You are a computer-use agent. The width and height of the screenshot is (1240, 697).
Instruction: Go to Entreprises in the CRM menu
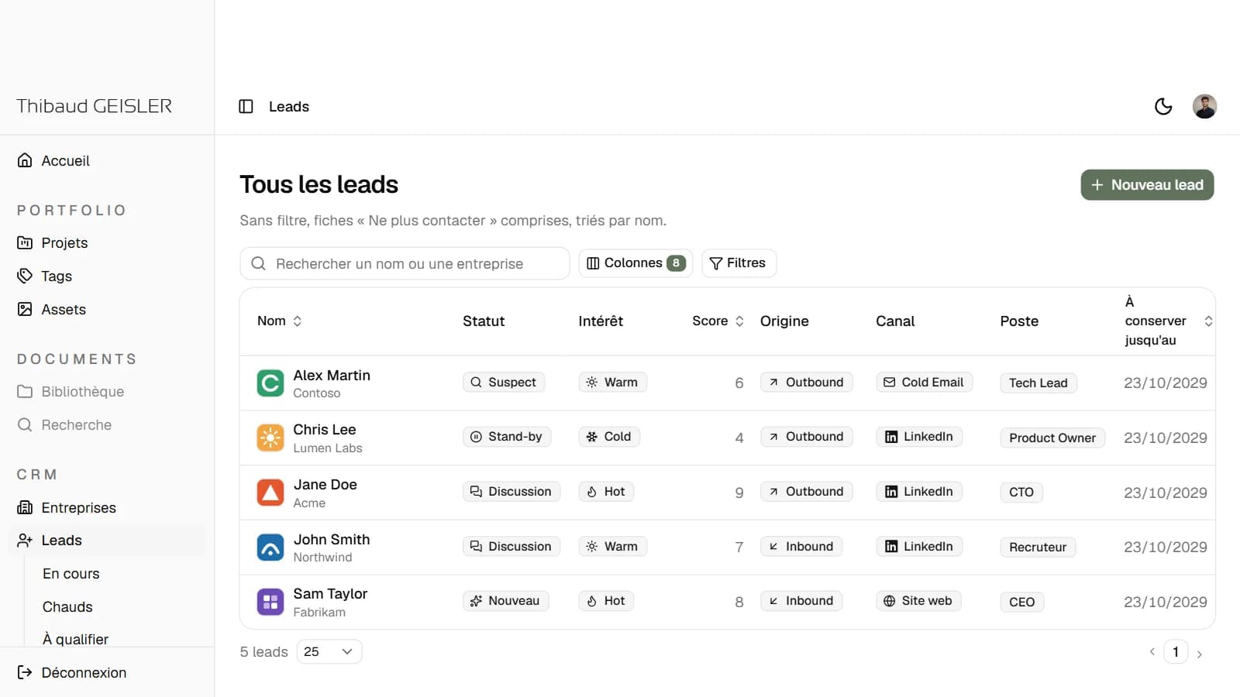coord(78,507)
